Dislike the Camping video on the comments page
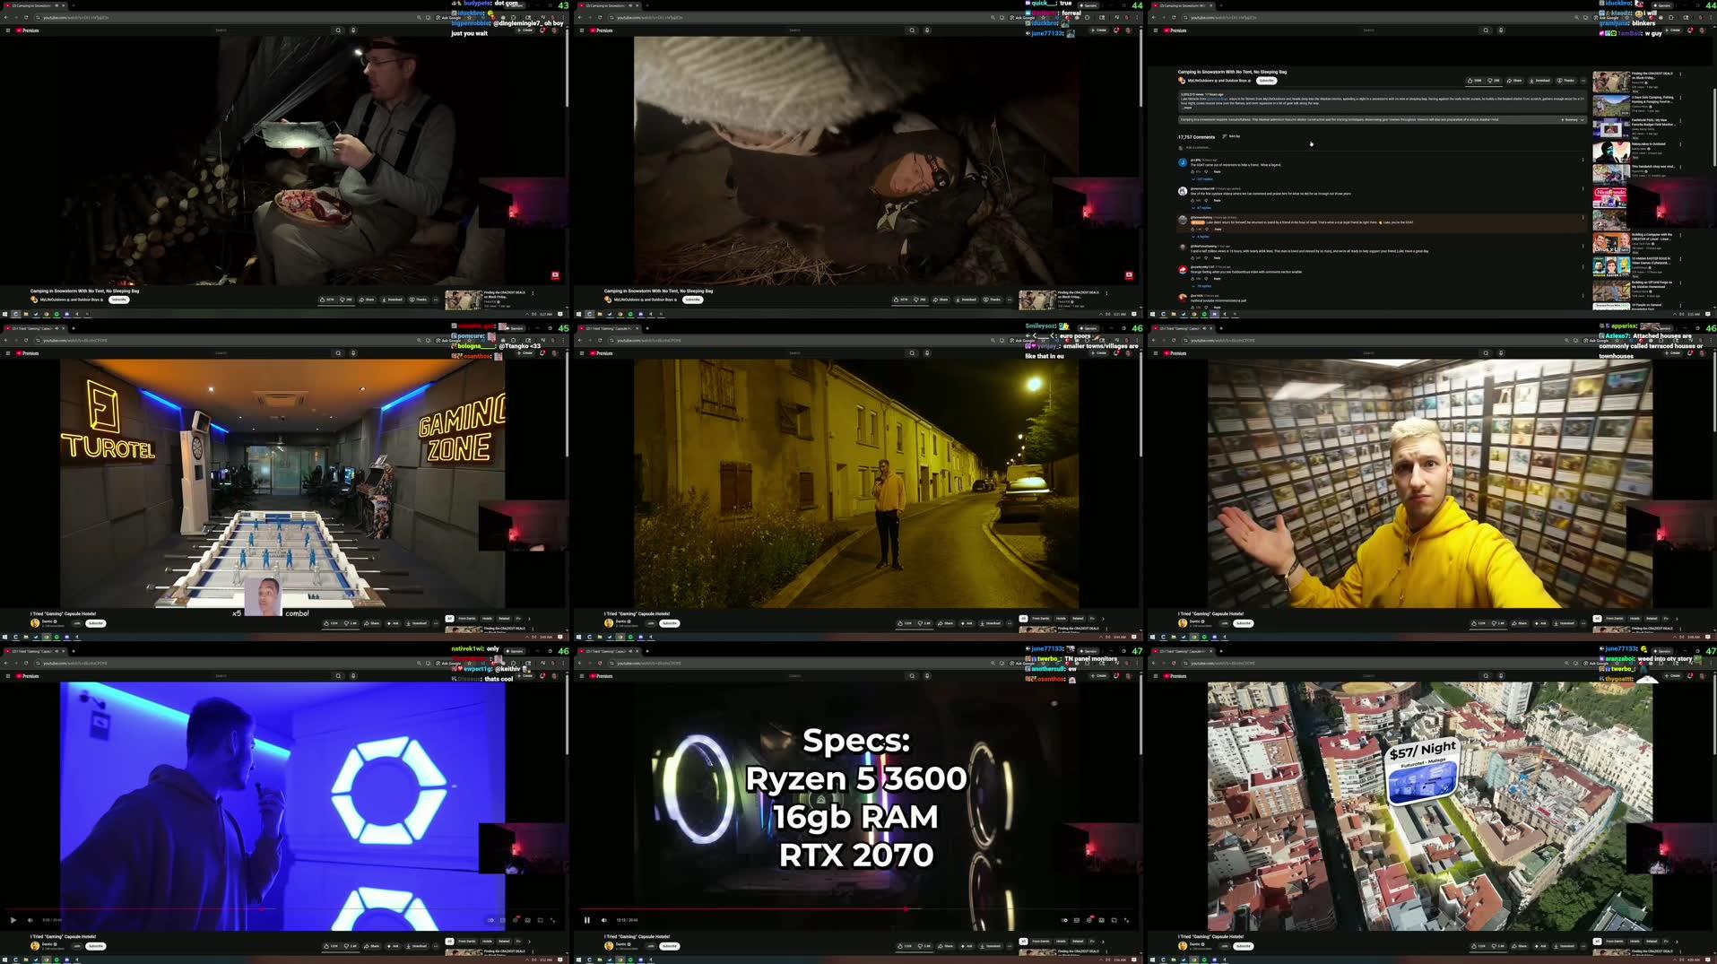Screen dimensions: 1717x964 click(x=1492, y=81)
